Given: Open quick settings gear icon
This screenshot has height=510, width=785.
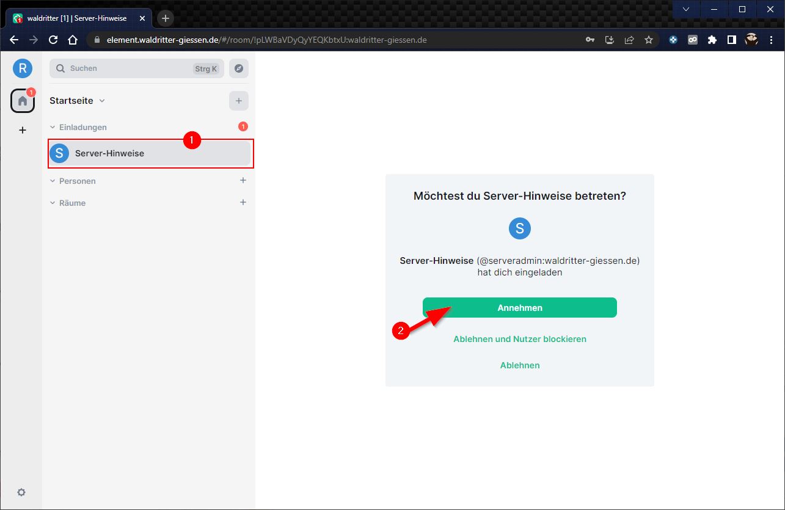Looking at the screenshot, I should [21, 492].
